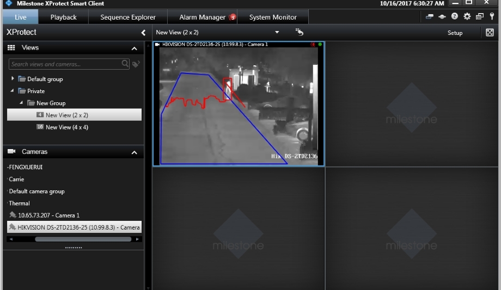Select the Default group tree item
The width and height of the screenshot is (501, 290).
point(45,79)
